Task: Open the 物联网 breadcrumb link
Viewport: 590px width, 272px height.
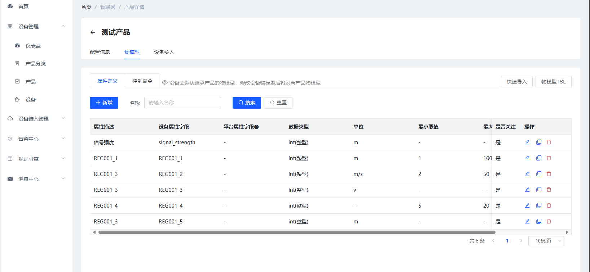Action: [x=108, y=7]
